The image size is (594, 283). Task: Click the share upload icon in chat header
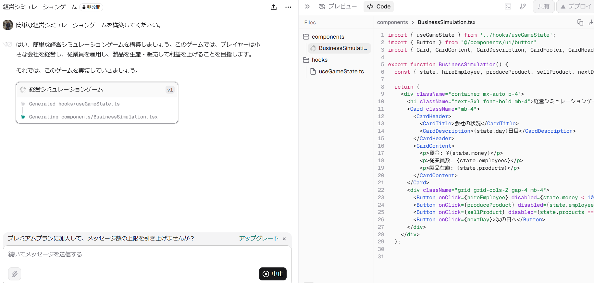point(274,7)
